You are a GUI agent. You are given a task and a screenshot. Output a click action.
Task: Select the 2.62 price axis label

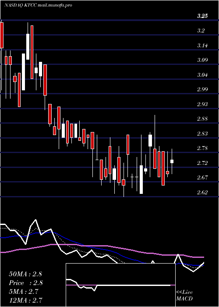click(x=202, y=192)
